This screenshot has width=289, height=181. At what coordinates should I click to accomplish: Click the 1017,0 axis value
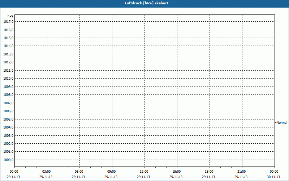point(8,22)
